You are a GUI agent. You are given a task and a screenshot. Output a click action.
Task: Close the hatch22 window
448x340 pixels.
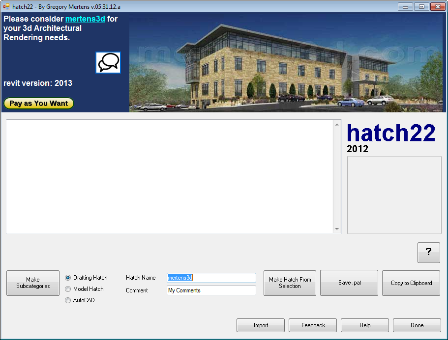[x=438, y=6]
